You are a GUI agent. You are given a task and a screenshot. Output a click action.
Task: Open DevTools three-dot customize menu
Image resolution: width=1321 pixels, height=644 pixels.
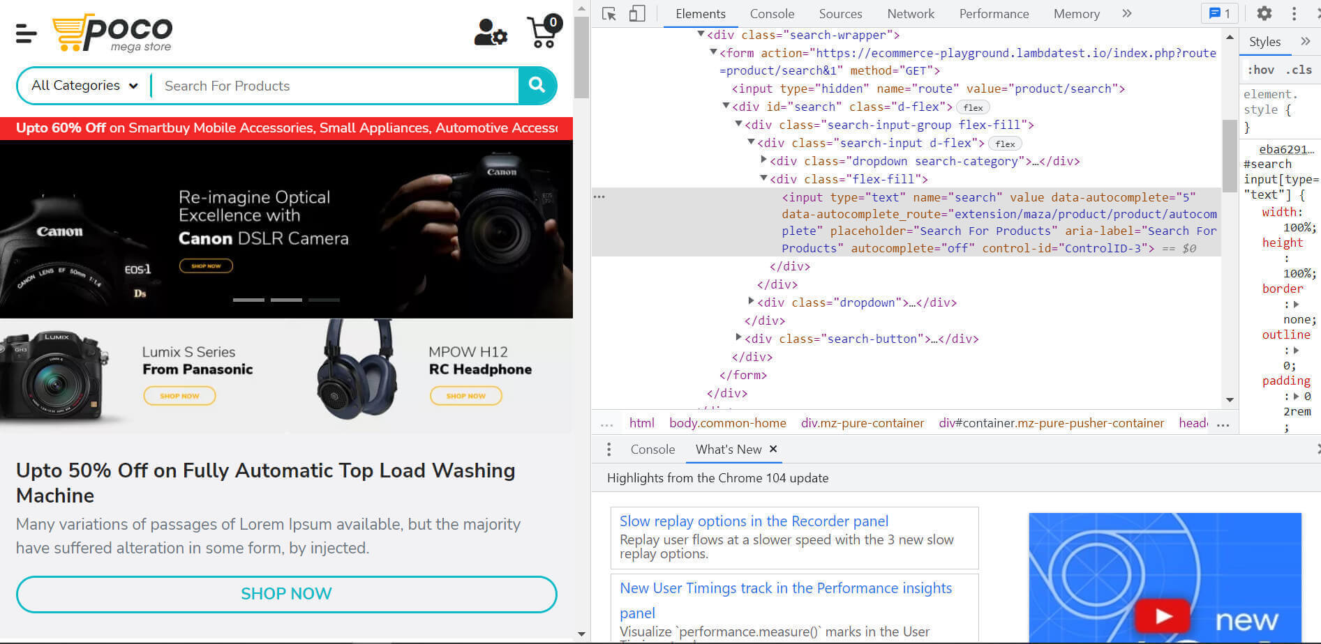click(1294, 13)
